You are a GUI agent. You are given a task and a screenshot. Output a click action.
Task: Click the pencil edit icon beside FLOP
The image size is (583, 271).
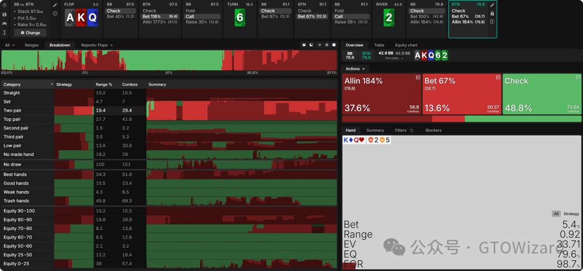tap(55, 5)
